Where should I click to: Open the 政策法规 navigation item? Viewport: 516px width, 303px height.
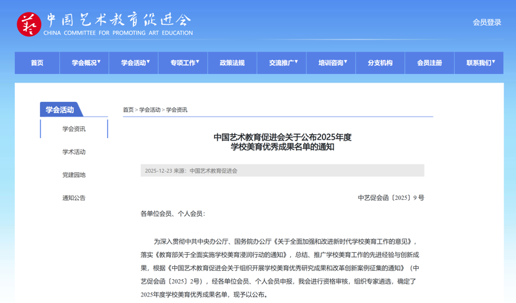pyautogui.click(x=232, y=63)
